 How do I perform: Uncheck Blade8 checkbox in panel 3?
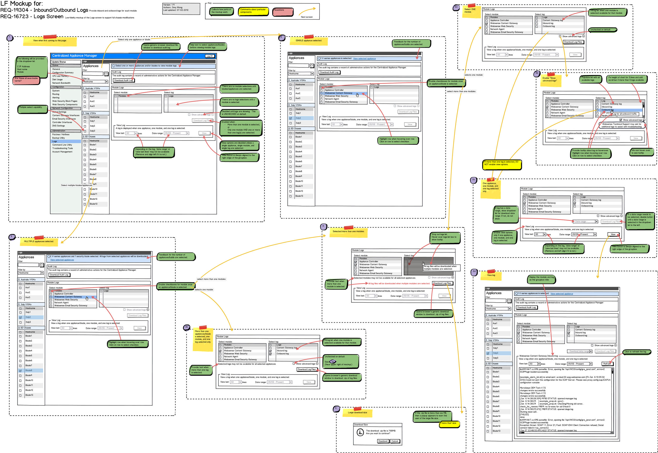(20, 371)
